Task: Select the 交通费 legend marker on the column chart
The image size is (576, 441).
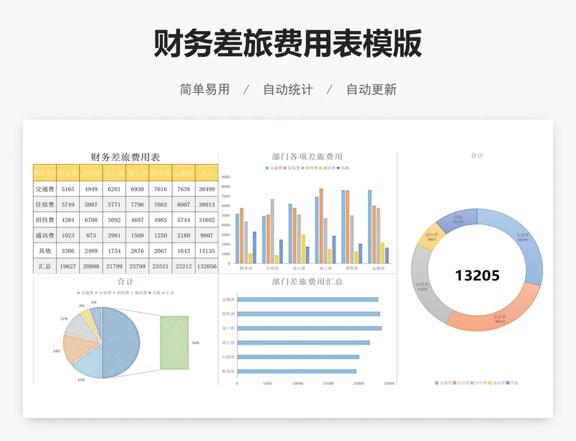Action: [266, 167]
